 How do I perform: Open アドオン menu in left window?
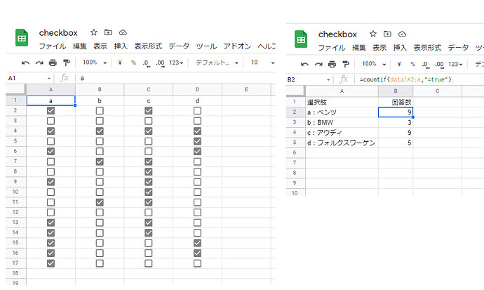pos(237,46)
